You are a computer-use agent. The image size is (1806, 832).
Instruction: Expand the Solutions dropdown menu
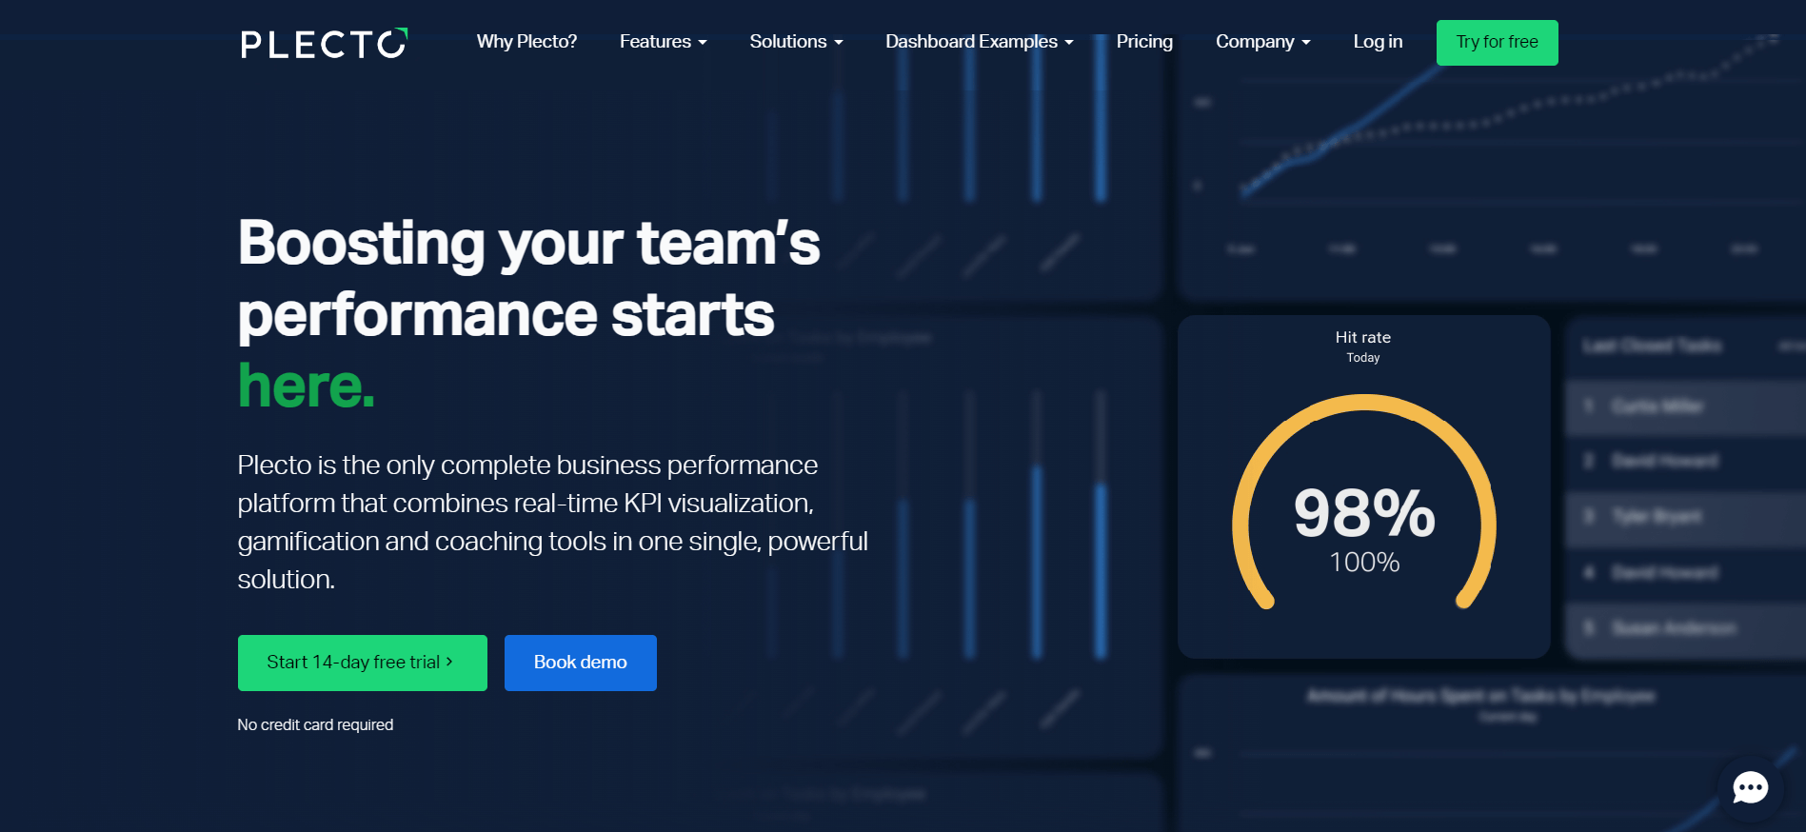(796, 42)
